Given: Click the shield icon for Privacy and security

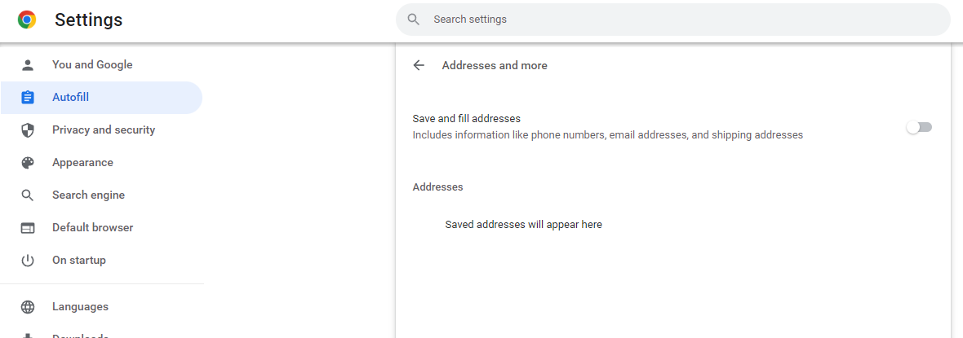Looking at the screenshot, I should [x=28, y=130].
